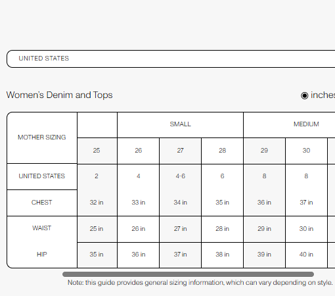Viewport: 335px width, 296px height.
Task: Click the 32 in chest measurement
Action: click(97, 203)
